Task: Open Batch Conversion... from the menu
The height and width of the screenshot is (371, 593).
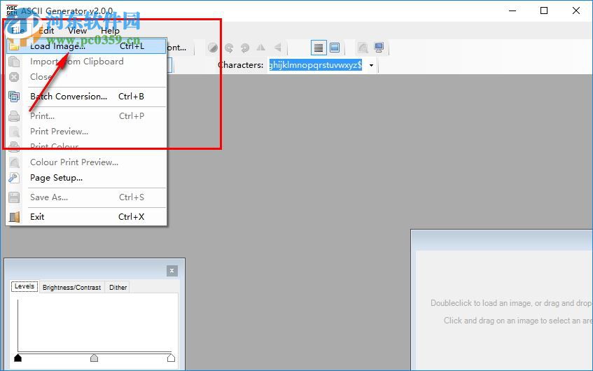Action: (x=86, y=97)
